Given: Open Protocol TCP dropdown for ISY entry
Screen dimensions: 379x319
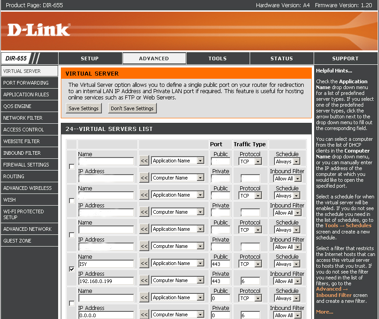Looking at the screenshot, I should click(x=250, y=264).
